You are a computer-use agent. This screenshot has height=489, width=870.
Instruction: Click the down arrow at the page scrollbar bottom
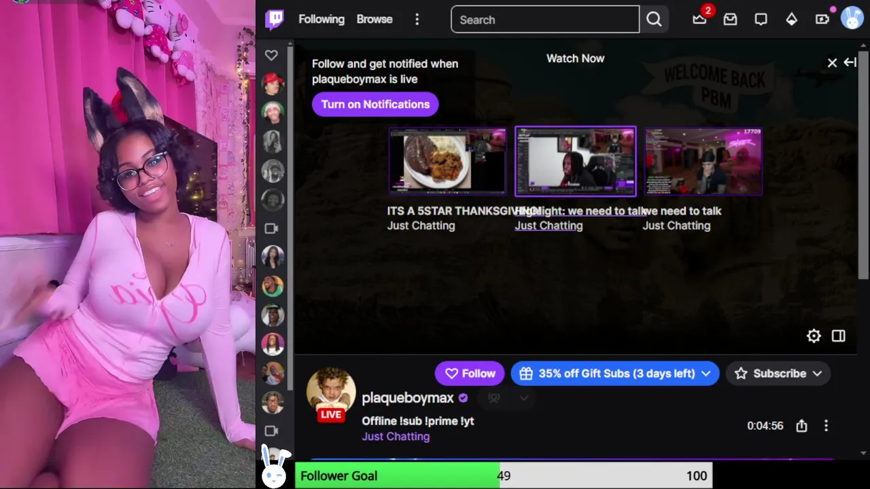tap(864, 453)
